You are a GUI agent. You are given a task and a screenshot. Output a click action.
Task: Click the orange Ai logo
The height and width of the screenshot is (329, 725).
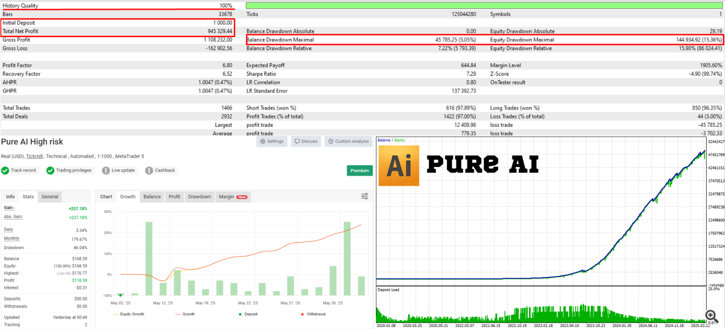pos(399,165)
